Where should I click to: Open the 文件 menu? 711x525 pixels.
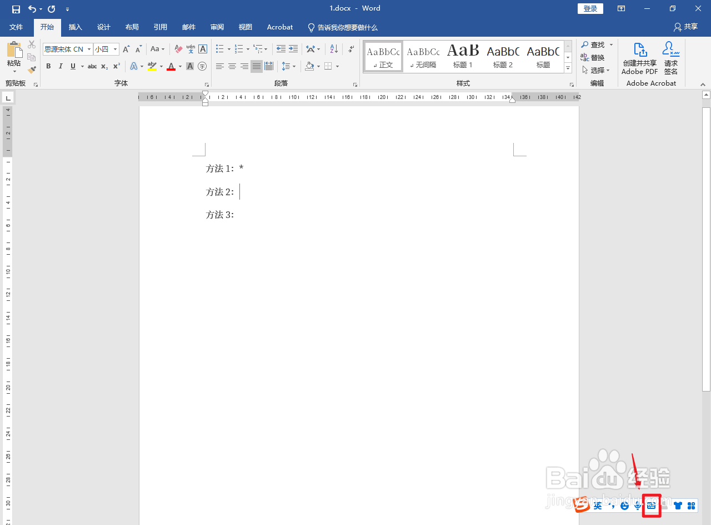point(17,27)
